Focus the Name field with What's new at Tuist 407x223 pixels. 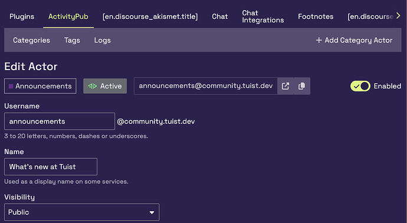click(x=51, y=167)
